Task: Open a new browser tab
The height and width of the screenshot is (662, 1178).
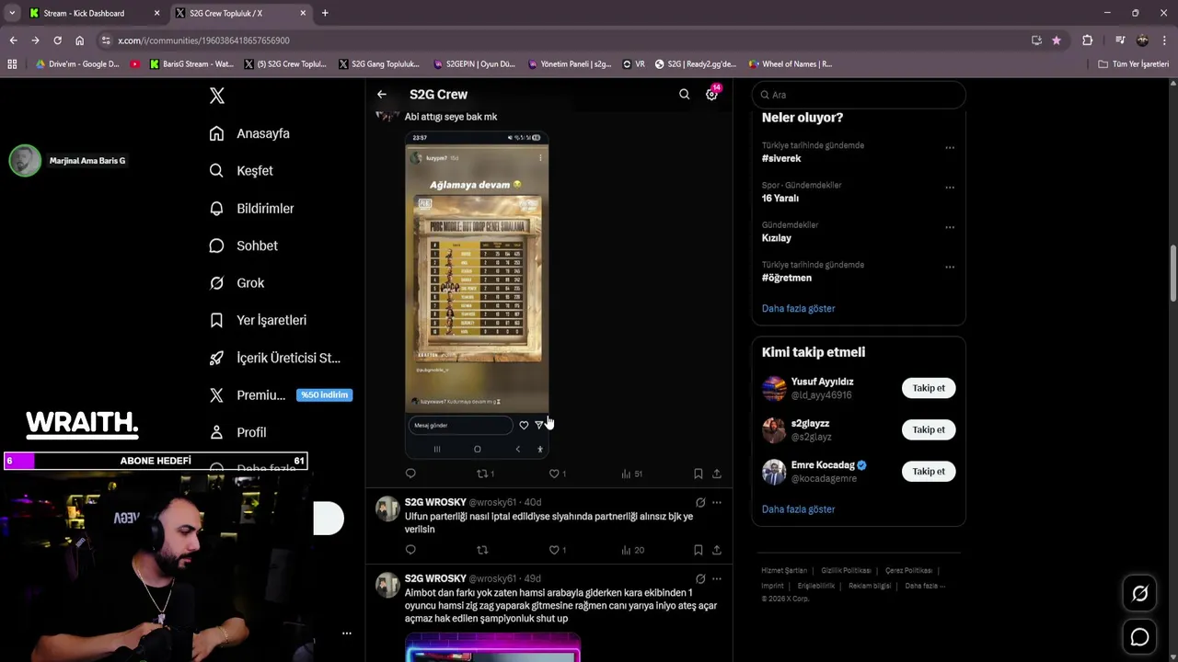Action: point(325,13)
